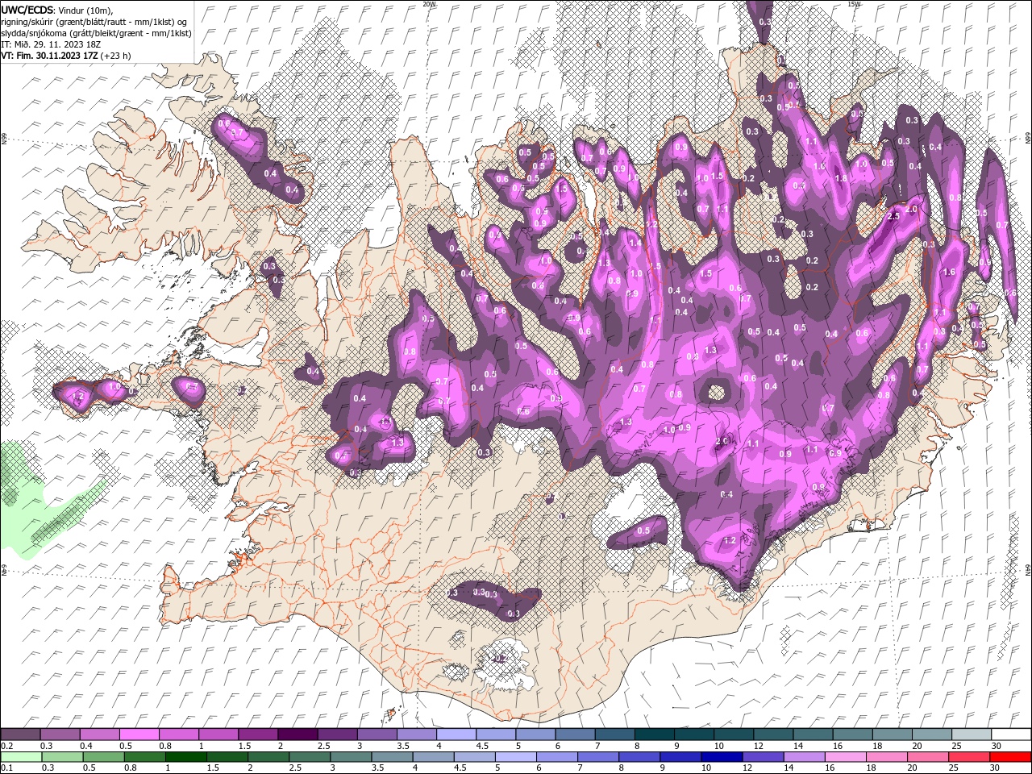
Task: Click the 'Vindur (10m),' header text
Action: point(87,10)
